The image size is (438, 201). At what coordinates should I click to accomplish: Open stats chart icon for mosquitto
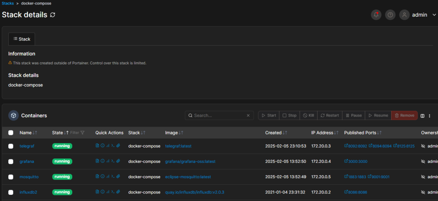coord(108,176)
